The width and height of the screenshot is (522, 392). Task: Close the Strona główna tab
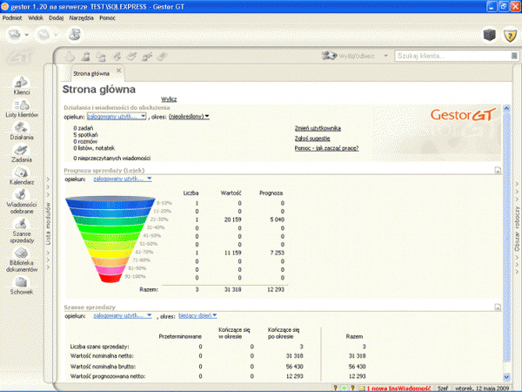click(119, 70)
